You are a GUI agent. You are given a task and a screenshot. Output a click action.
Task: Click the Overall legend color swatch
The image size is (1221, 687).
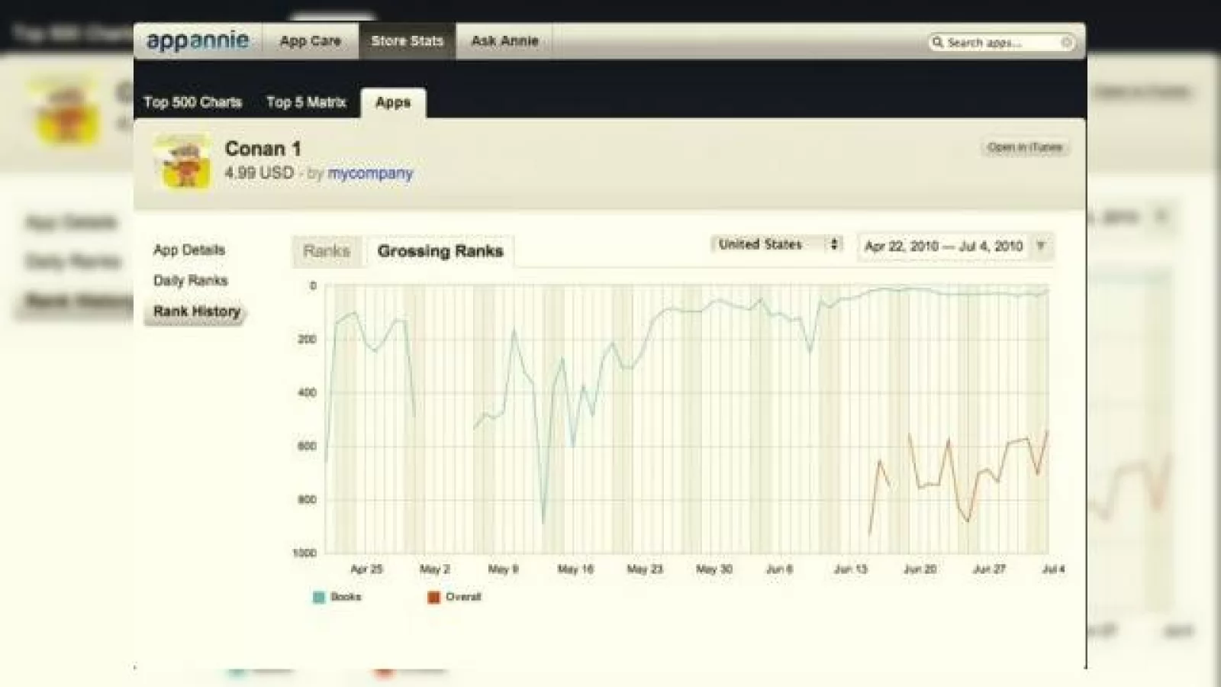(433, 597)
